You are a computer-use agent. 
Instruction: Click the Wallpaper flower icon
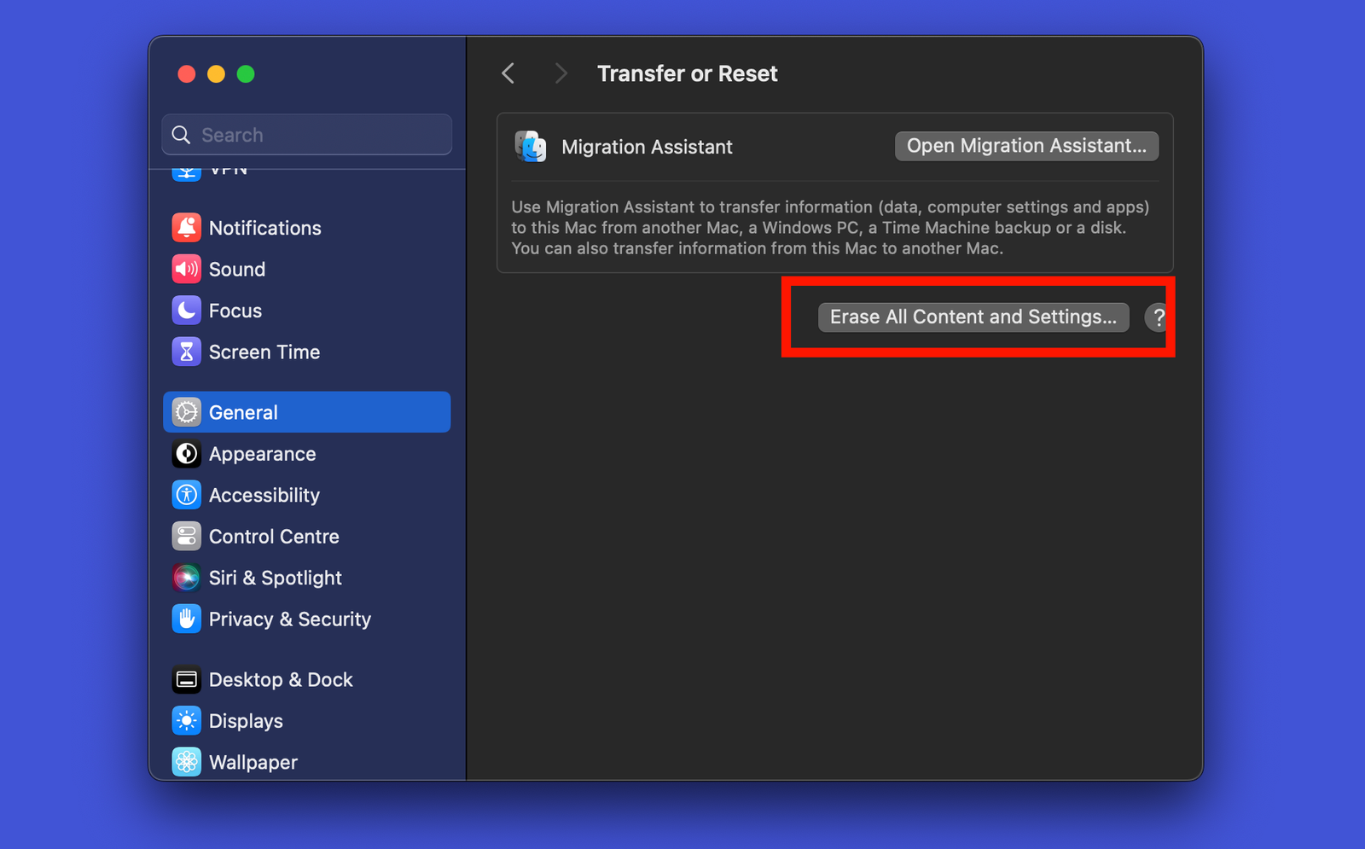tap(186, 762)
